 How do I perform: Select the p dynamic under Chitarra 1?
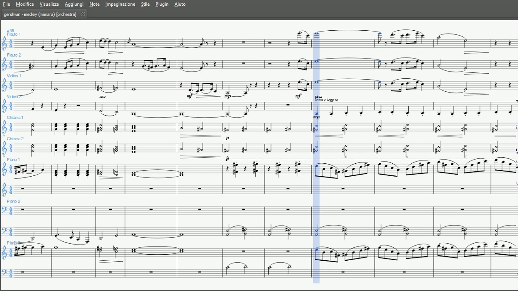tap(227, 138)
